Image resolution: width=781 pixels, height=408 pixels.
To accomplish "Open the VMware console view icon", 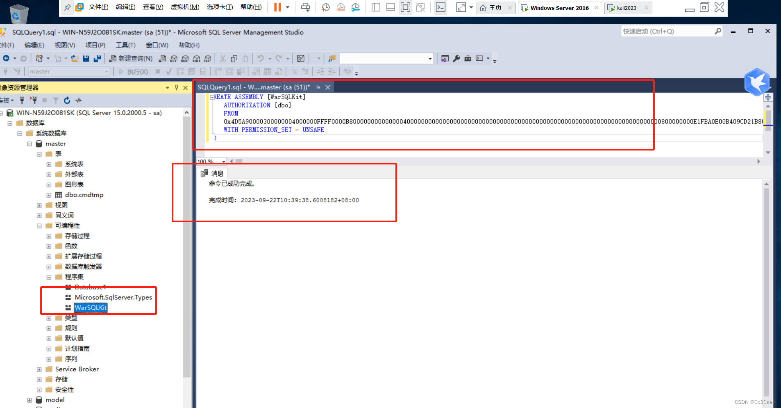I will pos(440,7).
